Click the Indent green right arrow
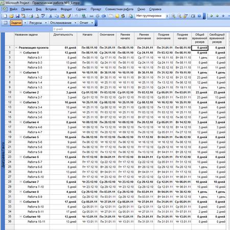Screen dimensions: 230x230 click(217, 16)
